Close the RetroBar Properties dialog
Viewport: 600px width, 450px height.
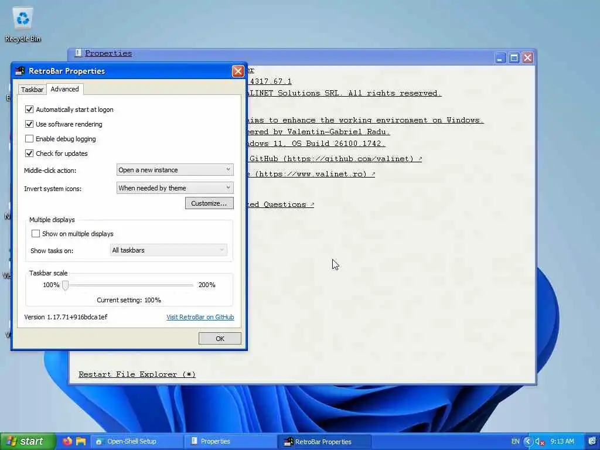[238, 71]
